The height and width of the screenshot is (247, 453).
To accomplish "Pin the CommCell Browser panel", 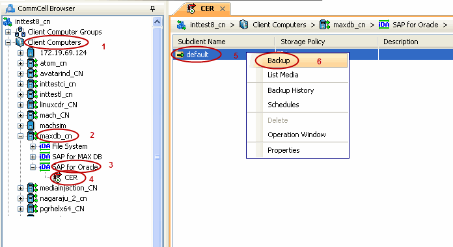I will (x=152, y=8).
